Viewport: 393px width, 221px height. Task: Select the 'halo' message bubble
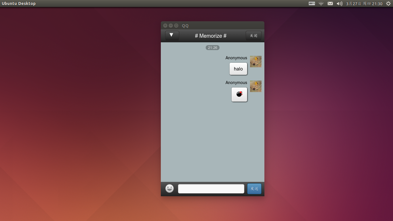coord(238,69)
